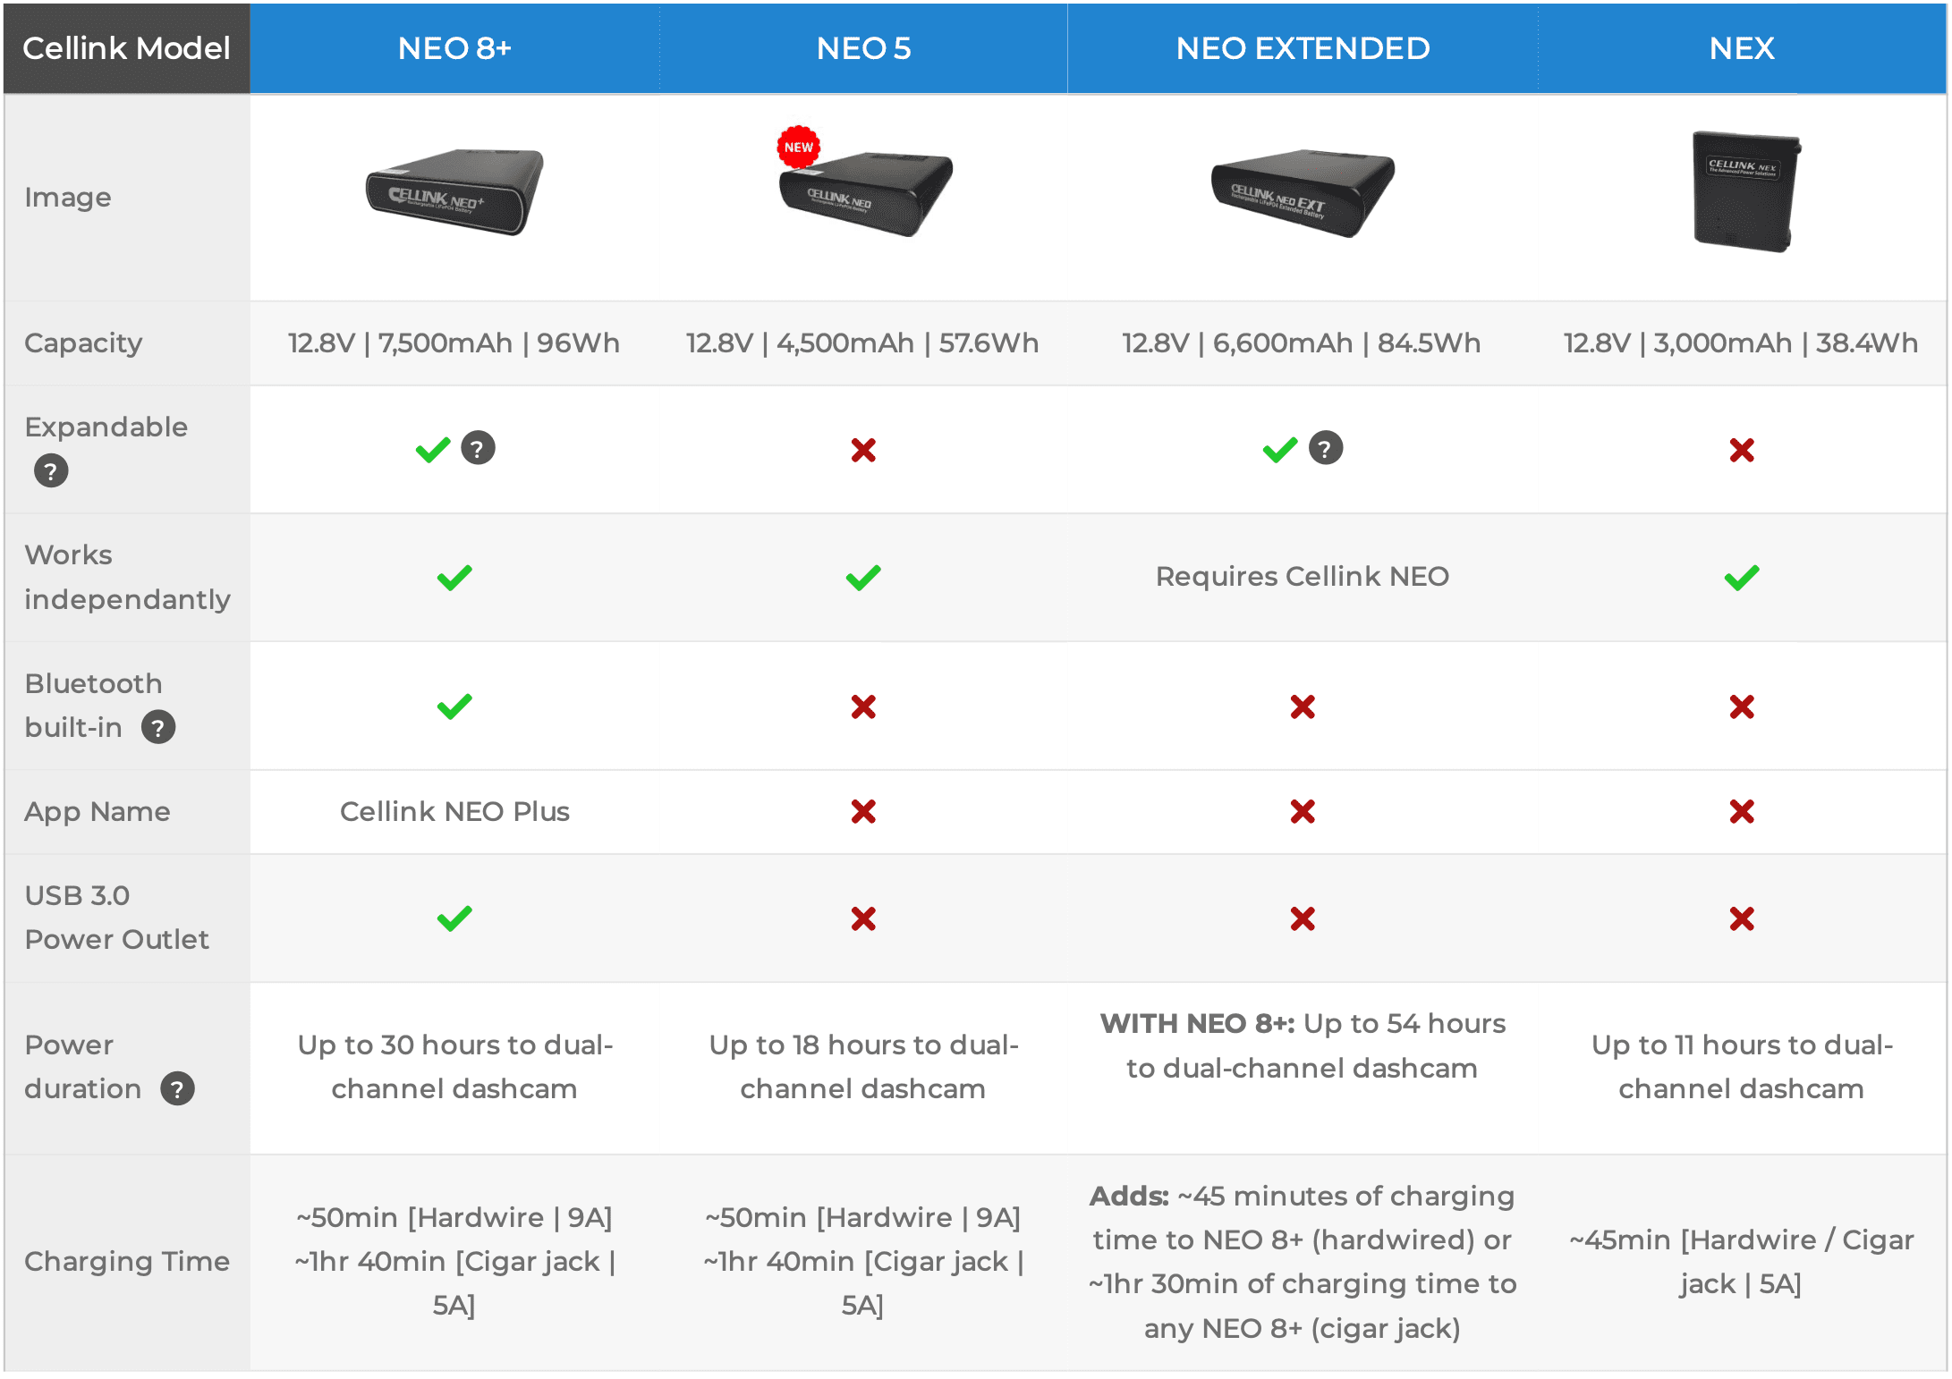Click the NEX works independently checkmark
Viewport: 1952px width, 1379px height.
(1741, 578)
